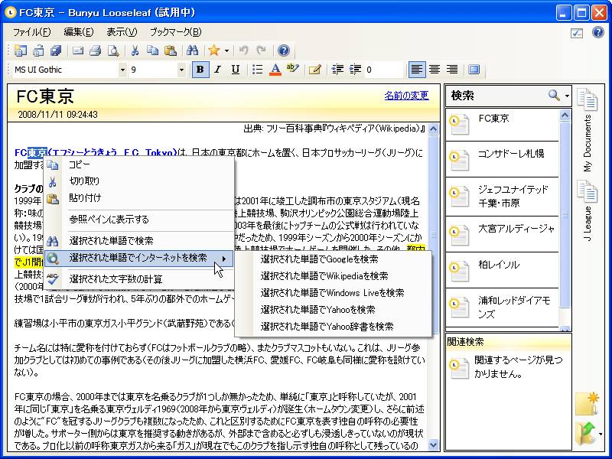Align text to the left

[x=417, y=70]
